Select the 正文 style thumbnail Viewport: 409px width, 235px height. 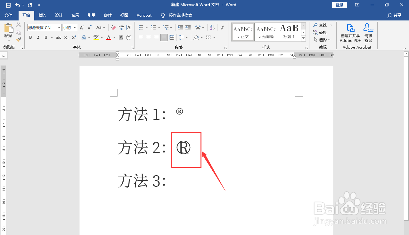pyautogui.click(x=242, y=32)
